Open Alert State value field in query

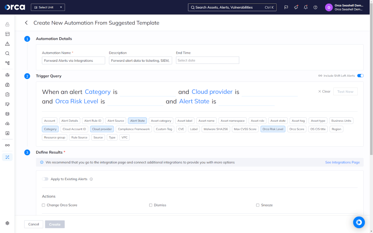tap(247, 101)
